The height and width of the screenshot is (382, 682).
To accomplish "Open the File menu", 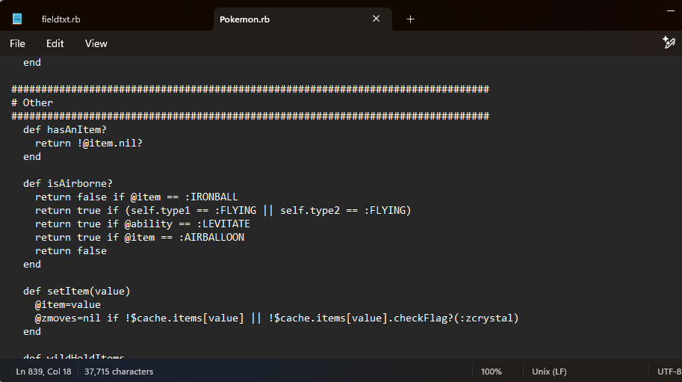I will point(17,43).
